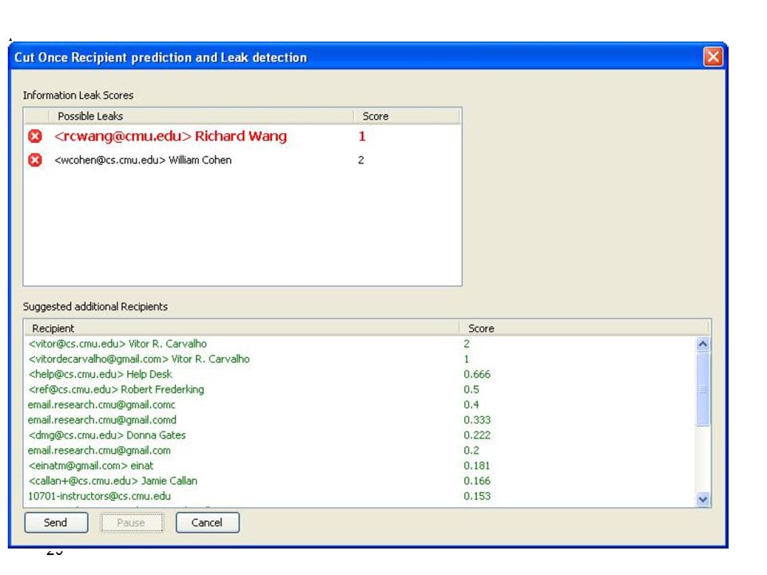Sort by Possible Leaks column header

click(x=201, y=117)
